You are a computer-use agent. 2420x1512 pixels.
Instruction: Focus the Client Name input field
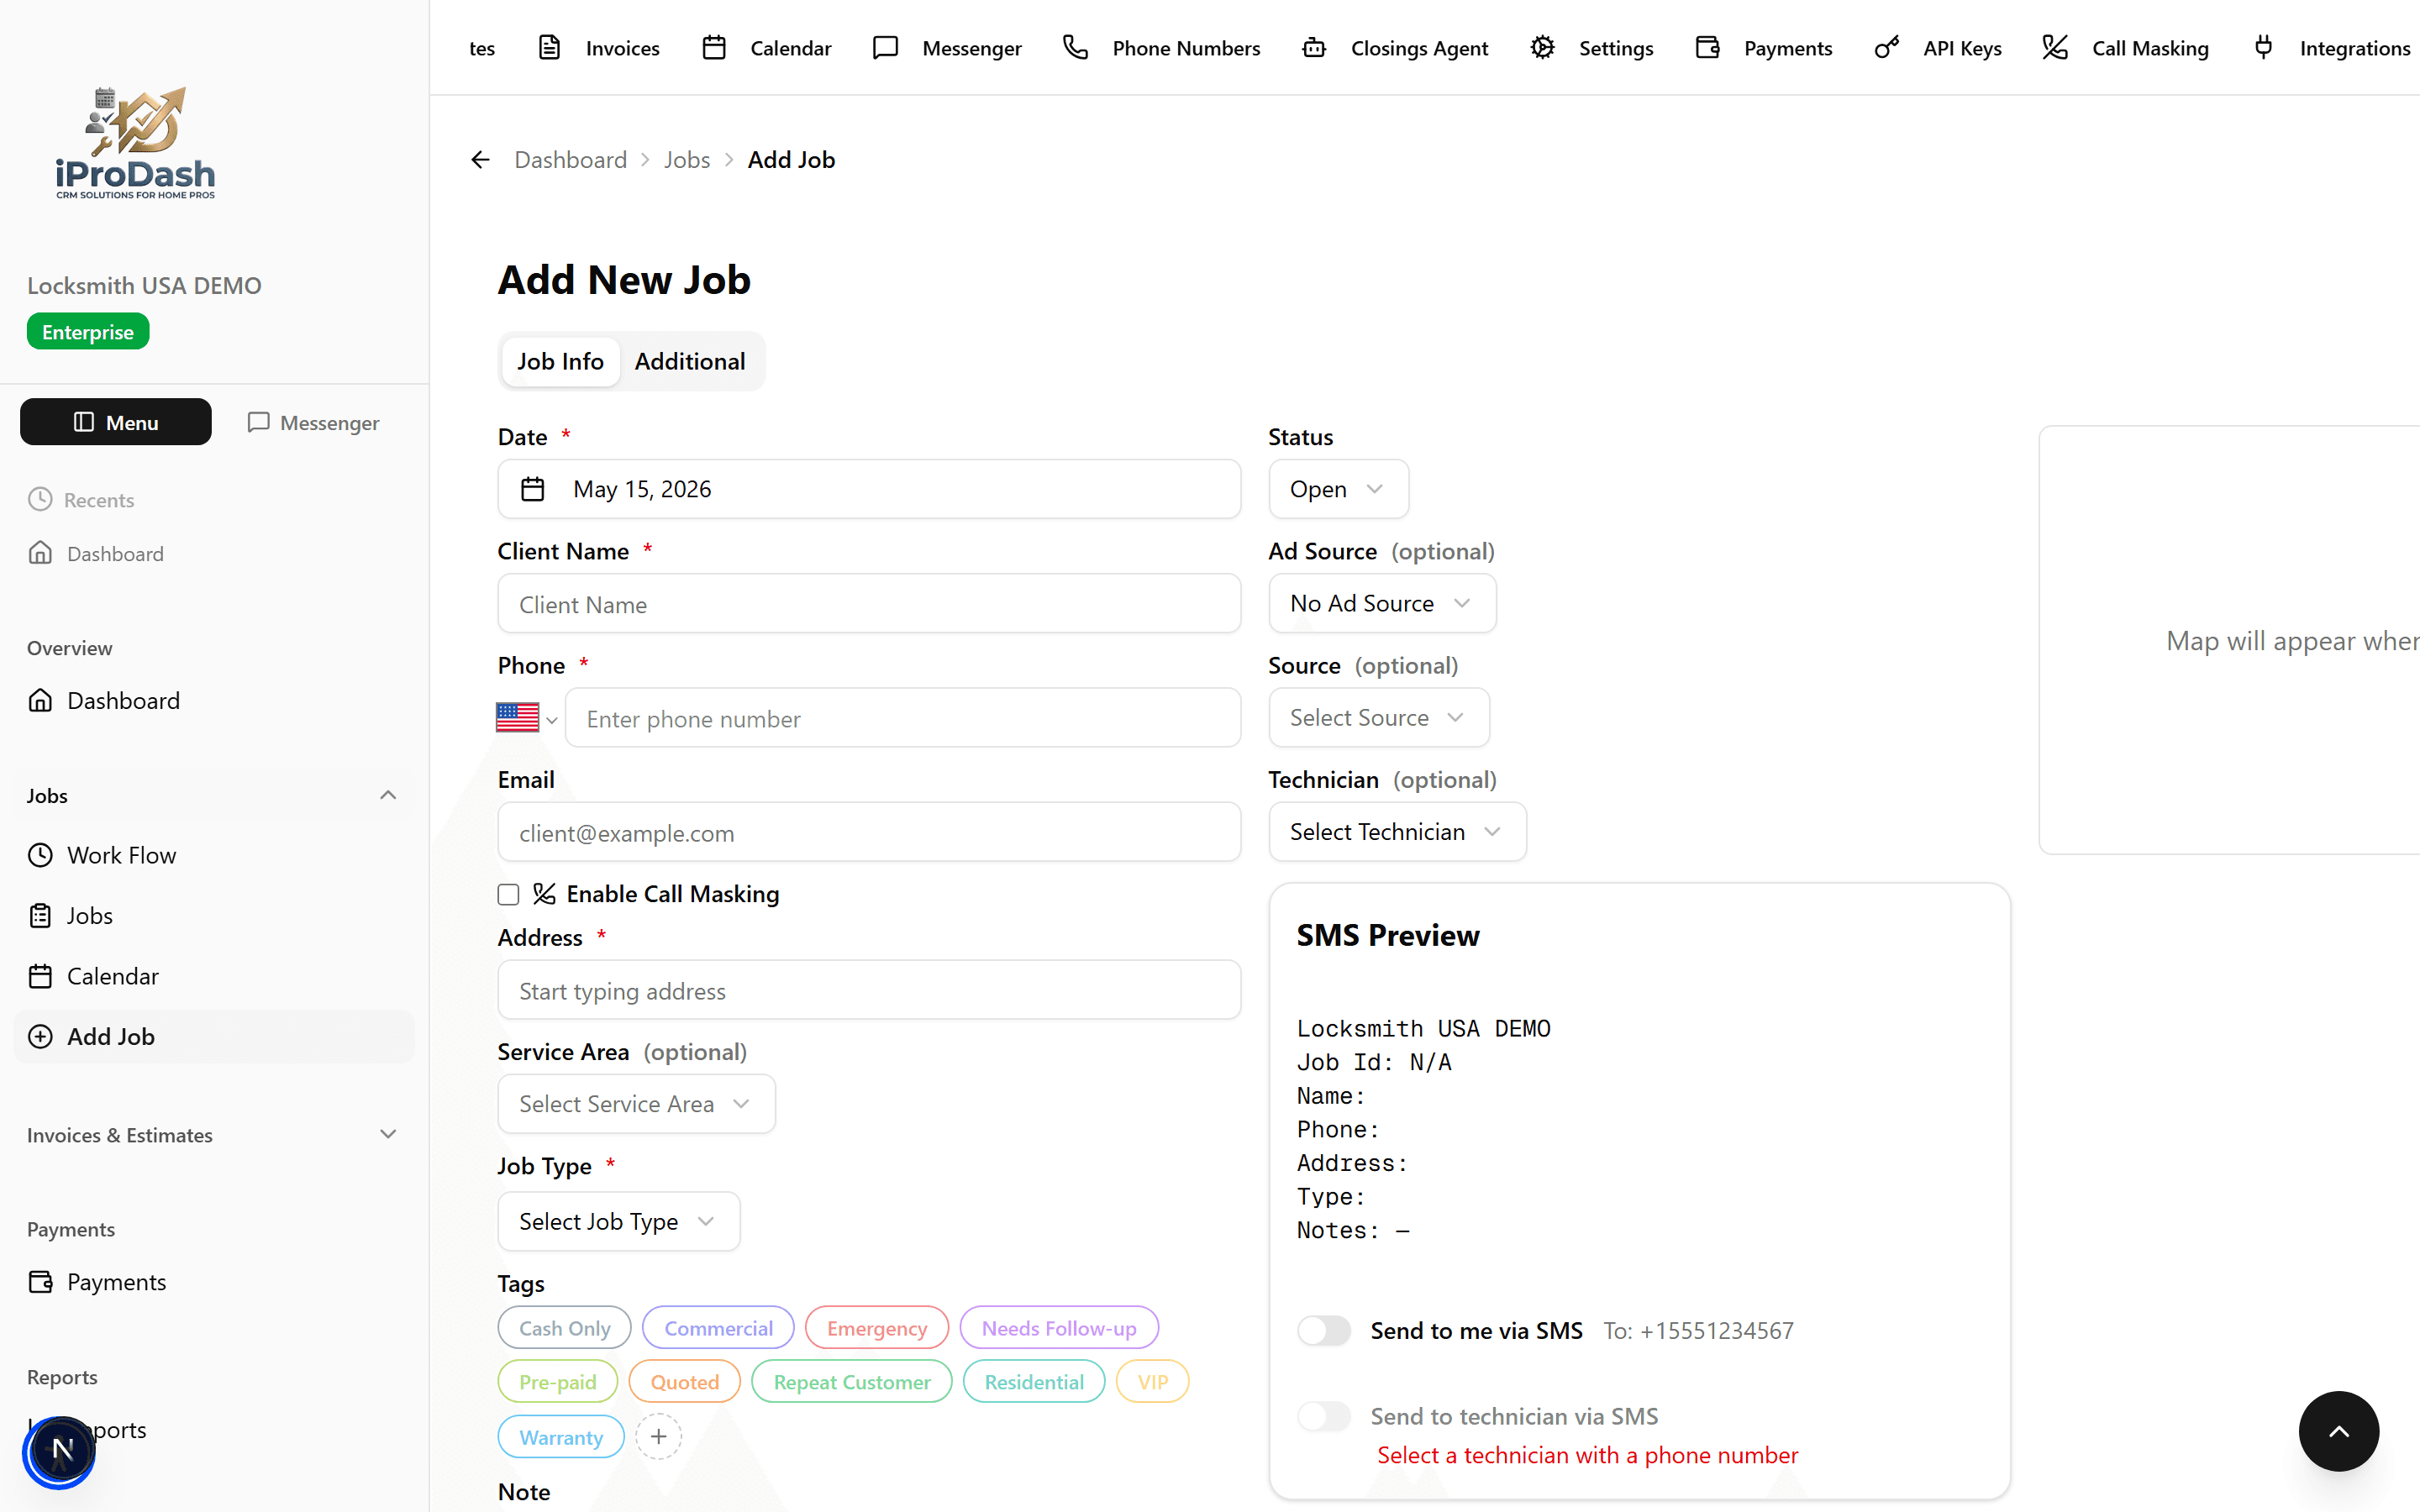pos(869,604)
